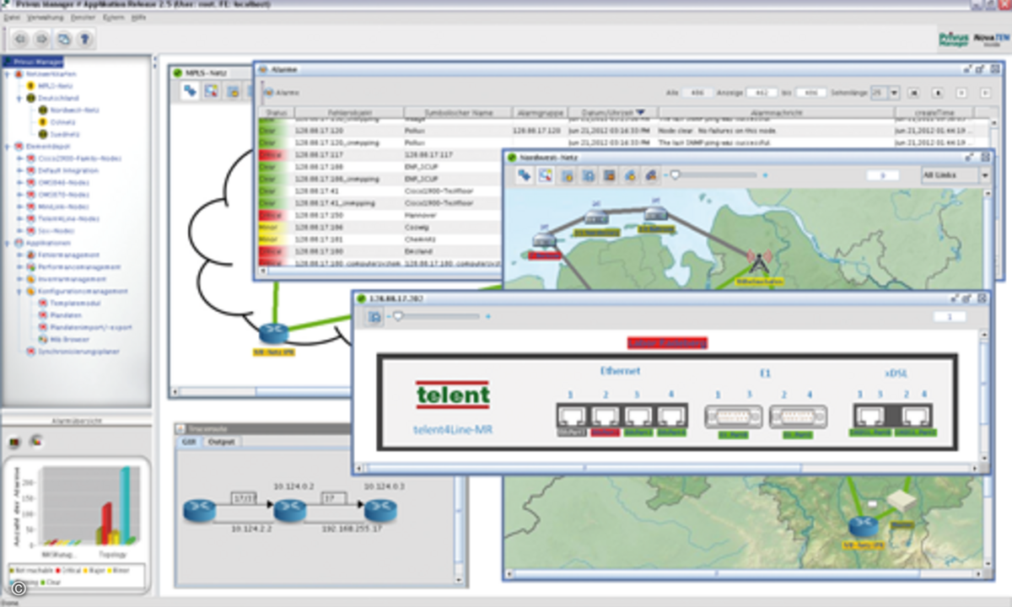Screen dimensions: 1012x607
Task: Click the cascade windows toolbar icon
Action: pos(63,39)
